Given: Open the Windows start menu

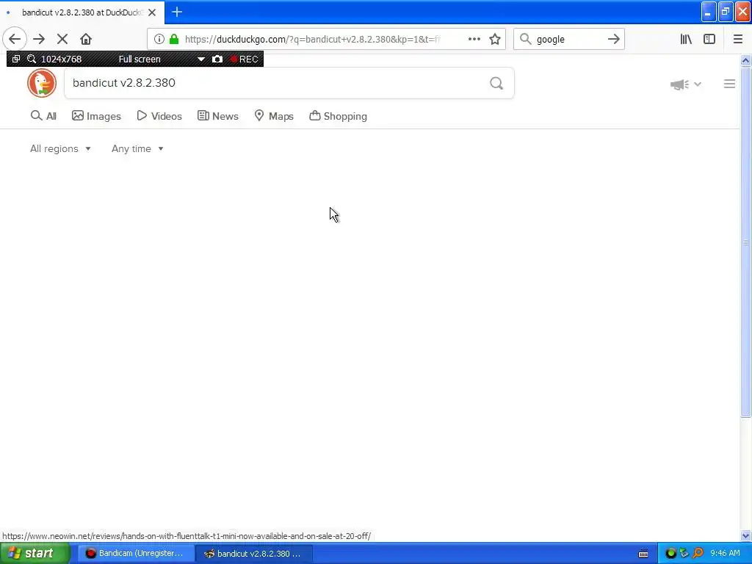Looking at the screenshot, I should 35,554.
